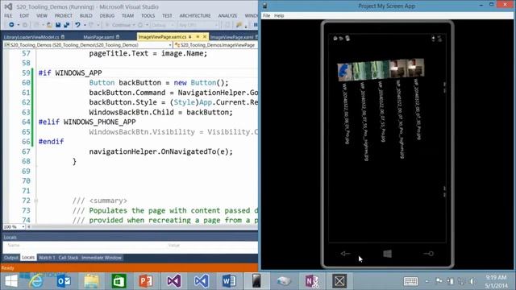Viewport: 516px width, 290px height.
Task: Open Internet Explorer from the taskbar
Action: pyautogui.click(x=35, y=281)
